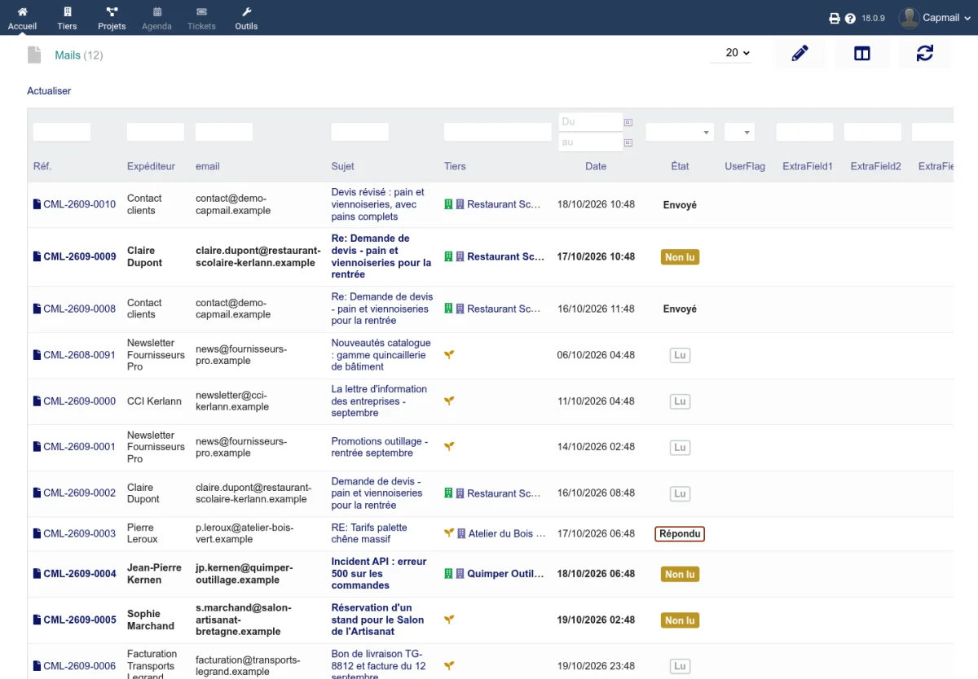978x679 pixels.
Task: Open the Capmail user dropdown
Action: [x=936, y=18]
